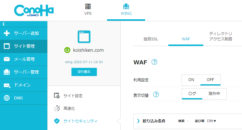The height and width of the screenshot is (130, 242).
Task: Switch to the WAF tab
Action: (186, 39)
